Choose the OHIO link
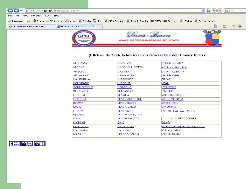The height and width of the screenshot is (189, 252). tap(121, 122)
